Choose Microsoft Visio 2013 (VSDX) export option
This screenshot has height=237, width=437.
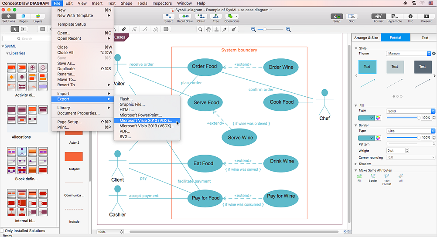[147, 126]
